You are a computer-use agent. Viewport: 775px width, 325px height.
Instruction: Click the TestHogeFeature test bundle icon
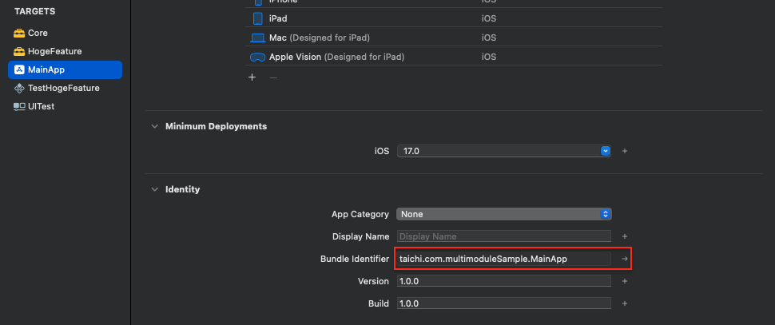19,88
